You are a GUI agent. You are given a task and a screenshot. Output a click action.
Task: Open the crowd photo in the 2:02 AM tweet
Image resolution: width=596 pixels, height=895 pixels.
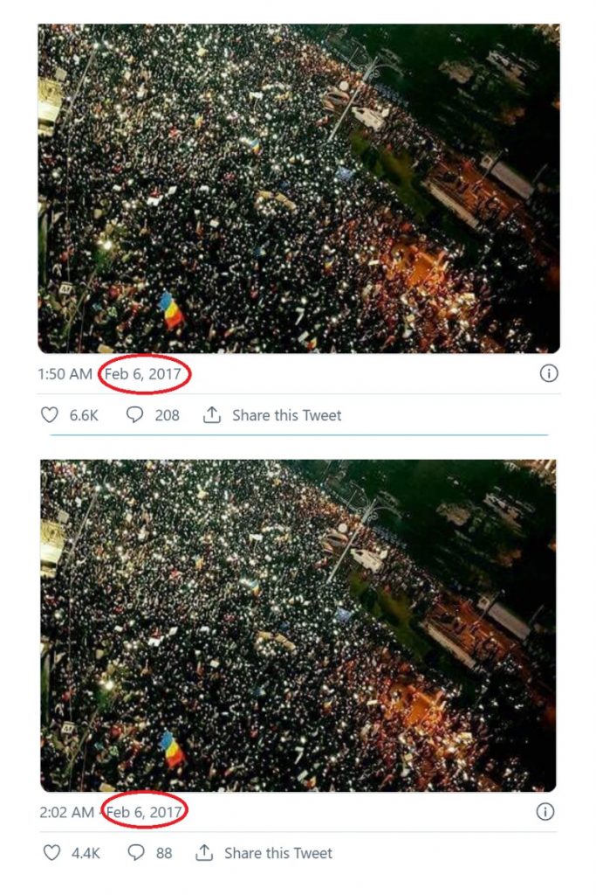(x=298, y=626)
